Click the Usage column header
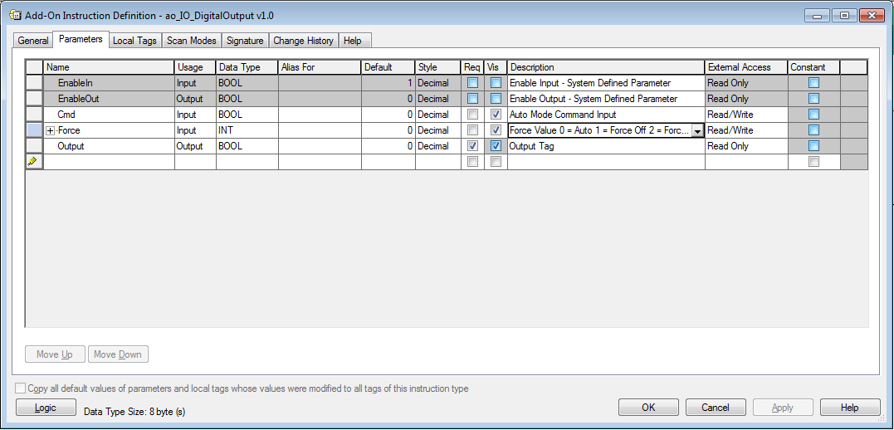 coord(195,67)
